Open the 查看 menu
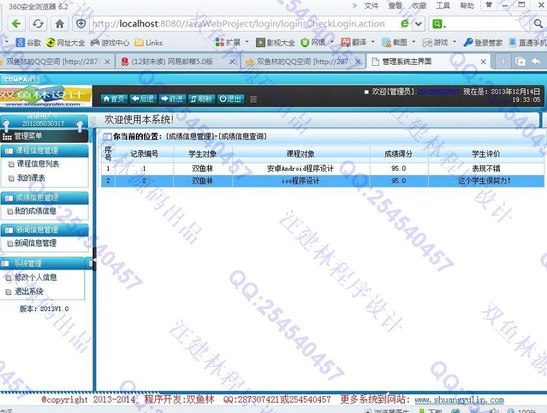 pyautogui.click(x=395, y=6)
